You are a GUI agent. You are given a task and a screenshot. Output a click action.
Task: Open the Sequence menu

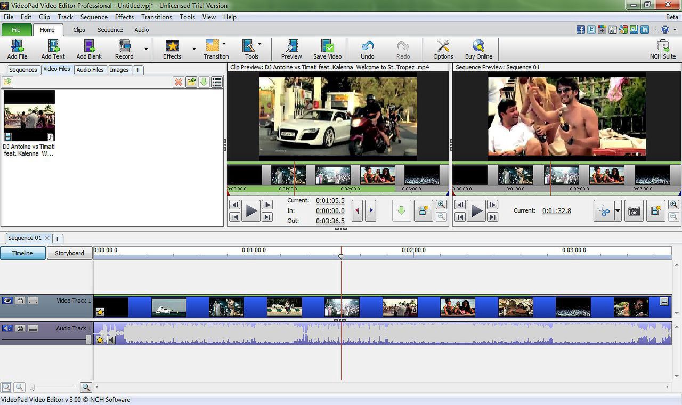pyautogui.click(x=94, y=17)
